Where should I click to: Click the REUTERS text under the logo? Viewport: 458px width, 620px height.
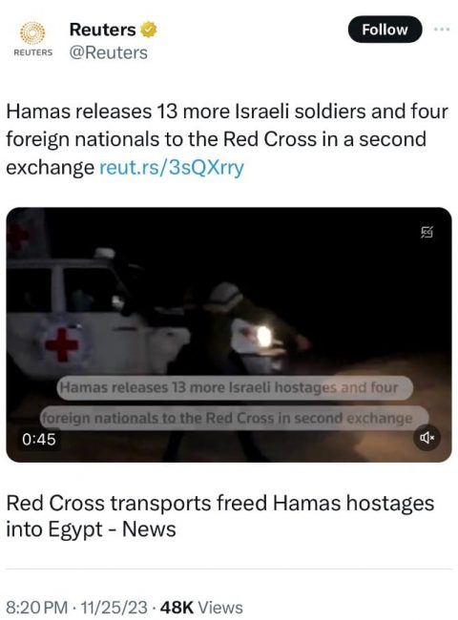click(32, 52)
